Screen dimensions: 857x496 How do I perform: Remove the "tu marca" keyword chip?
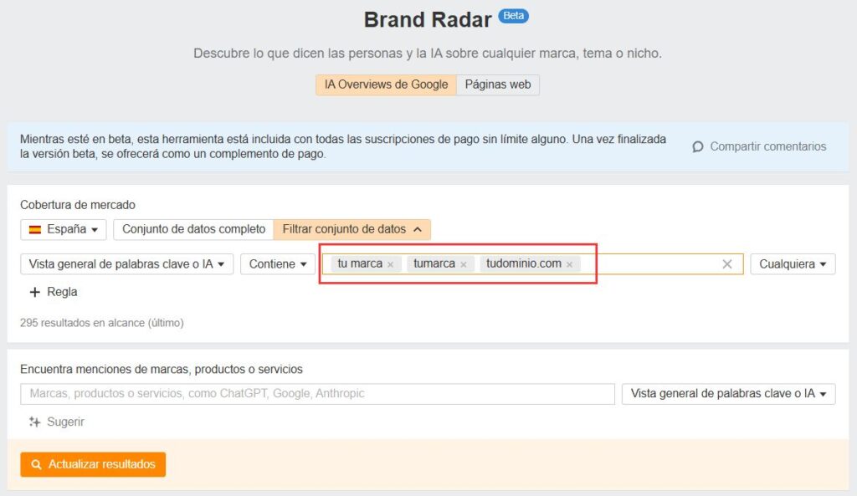click(390, 264)
